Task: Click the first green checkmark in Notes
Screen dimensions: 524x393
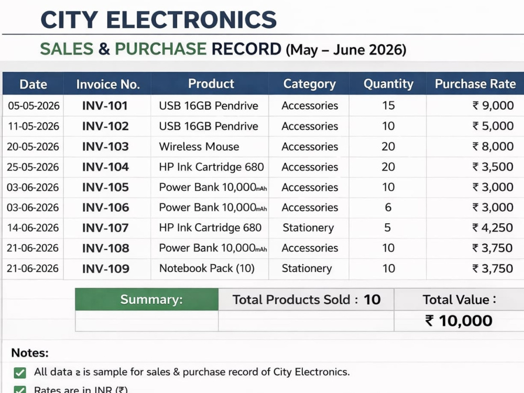Action: [20, 373]
